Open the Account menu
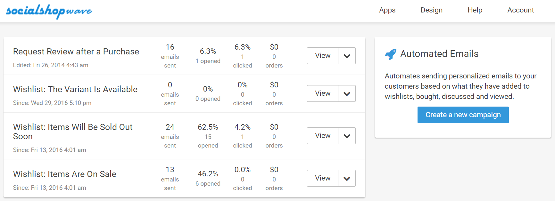 pos(520,10)
